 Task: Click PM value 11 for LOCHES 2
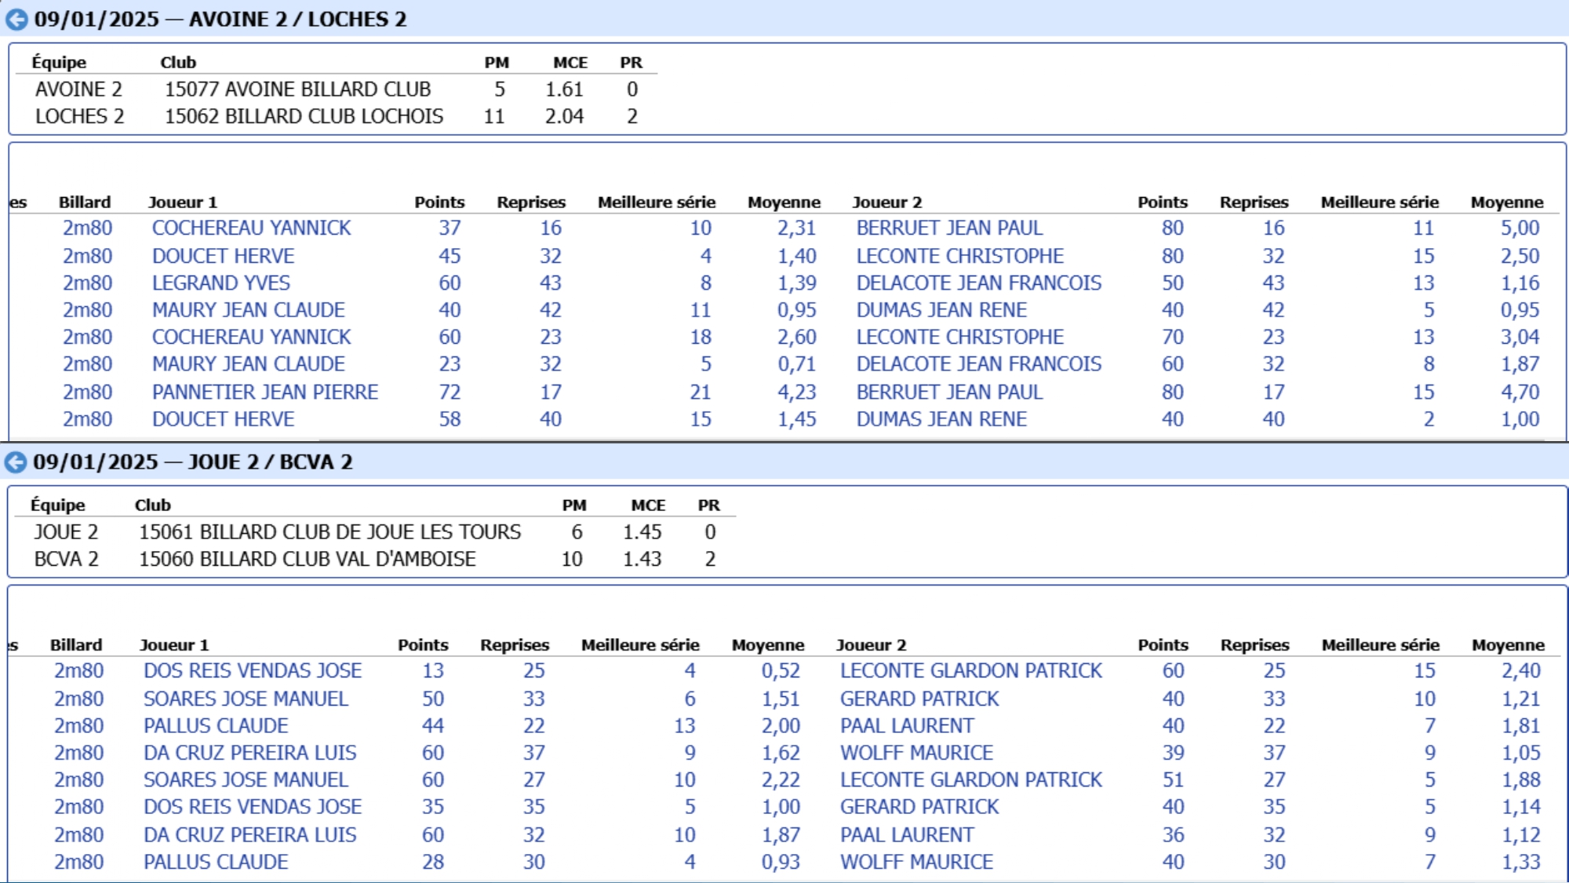coord(494,116)
